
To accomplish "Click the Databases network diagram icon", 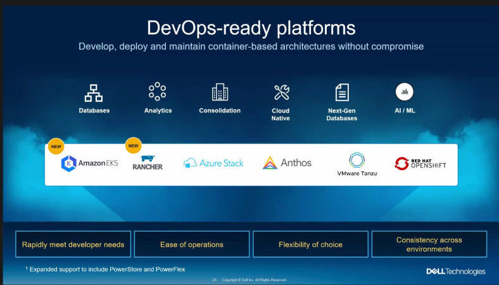I will point(94,93).
